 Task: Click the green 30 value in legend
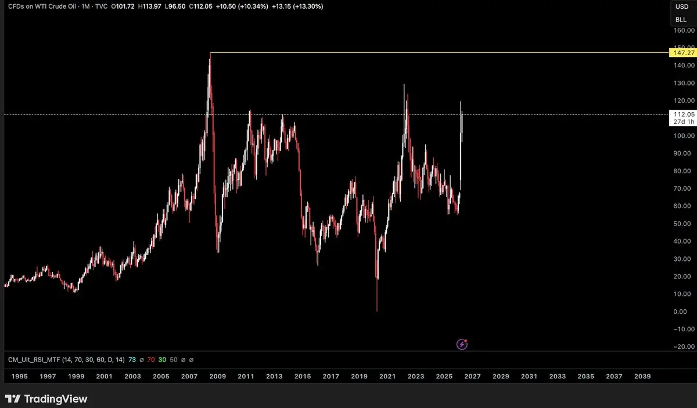pyautogui.click(x=162, y=360)
